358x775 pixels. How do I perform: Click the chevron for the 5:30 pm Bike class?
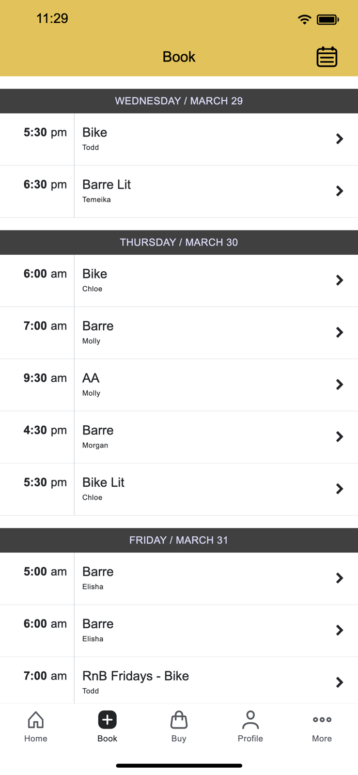[339, 138]
